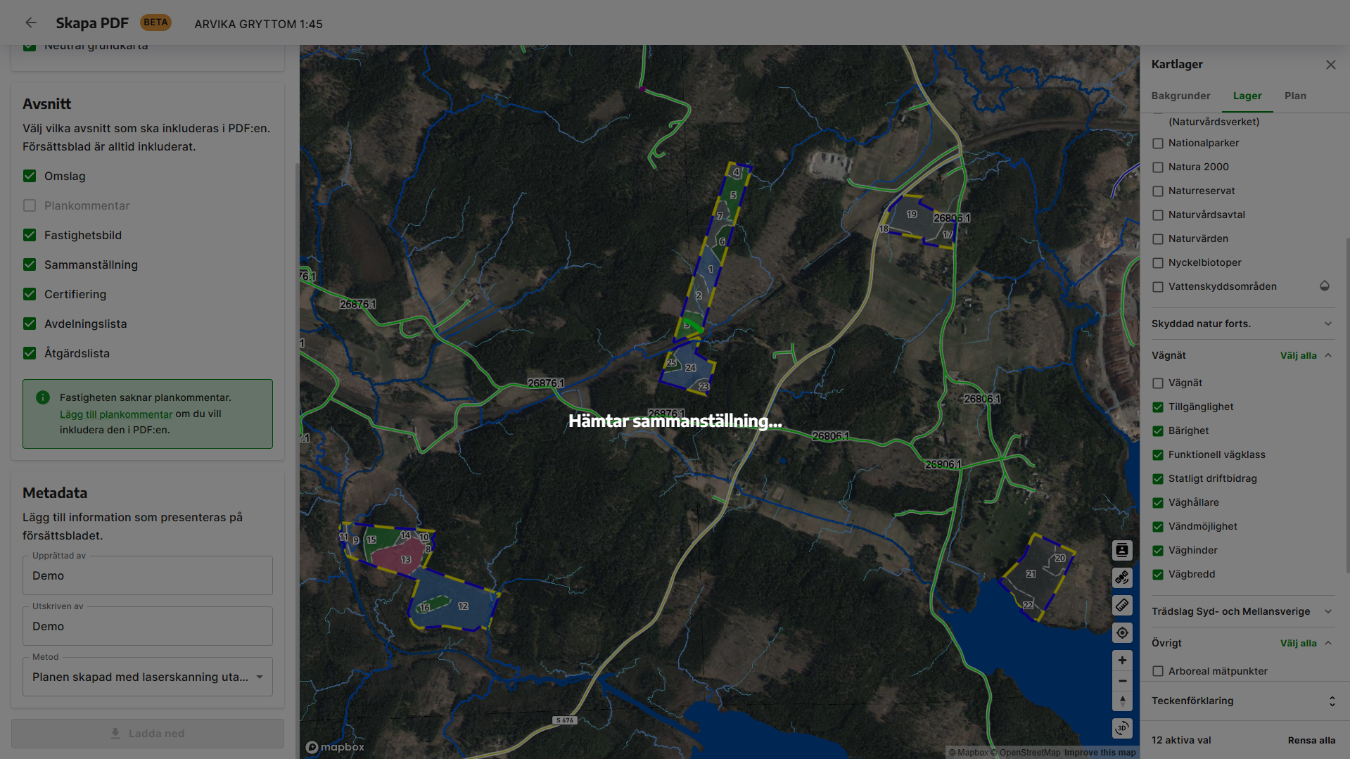
Task: Click the 12 aktiva val text
Action: pos(1181,740)
